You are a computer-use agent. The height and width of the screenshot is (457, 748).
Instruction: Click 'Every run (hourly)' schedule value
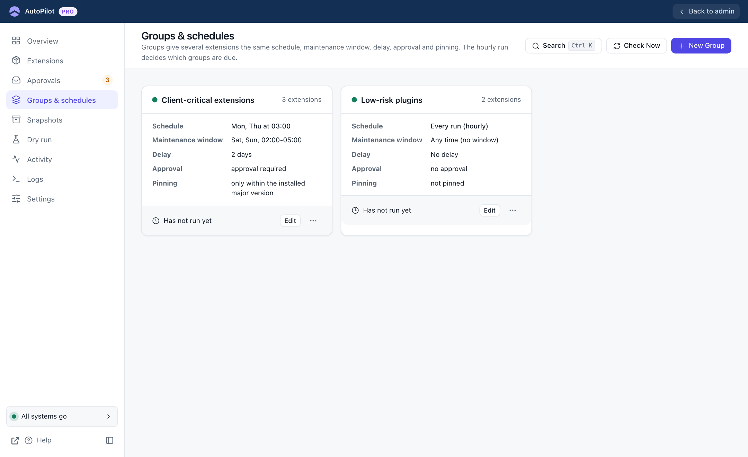click(459, 126)
